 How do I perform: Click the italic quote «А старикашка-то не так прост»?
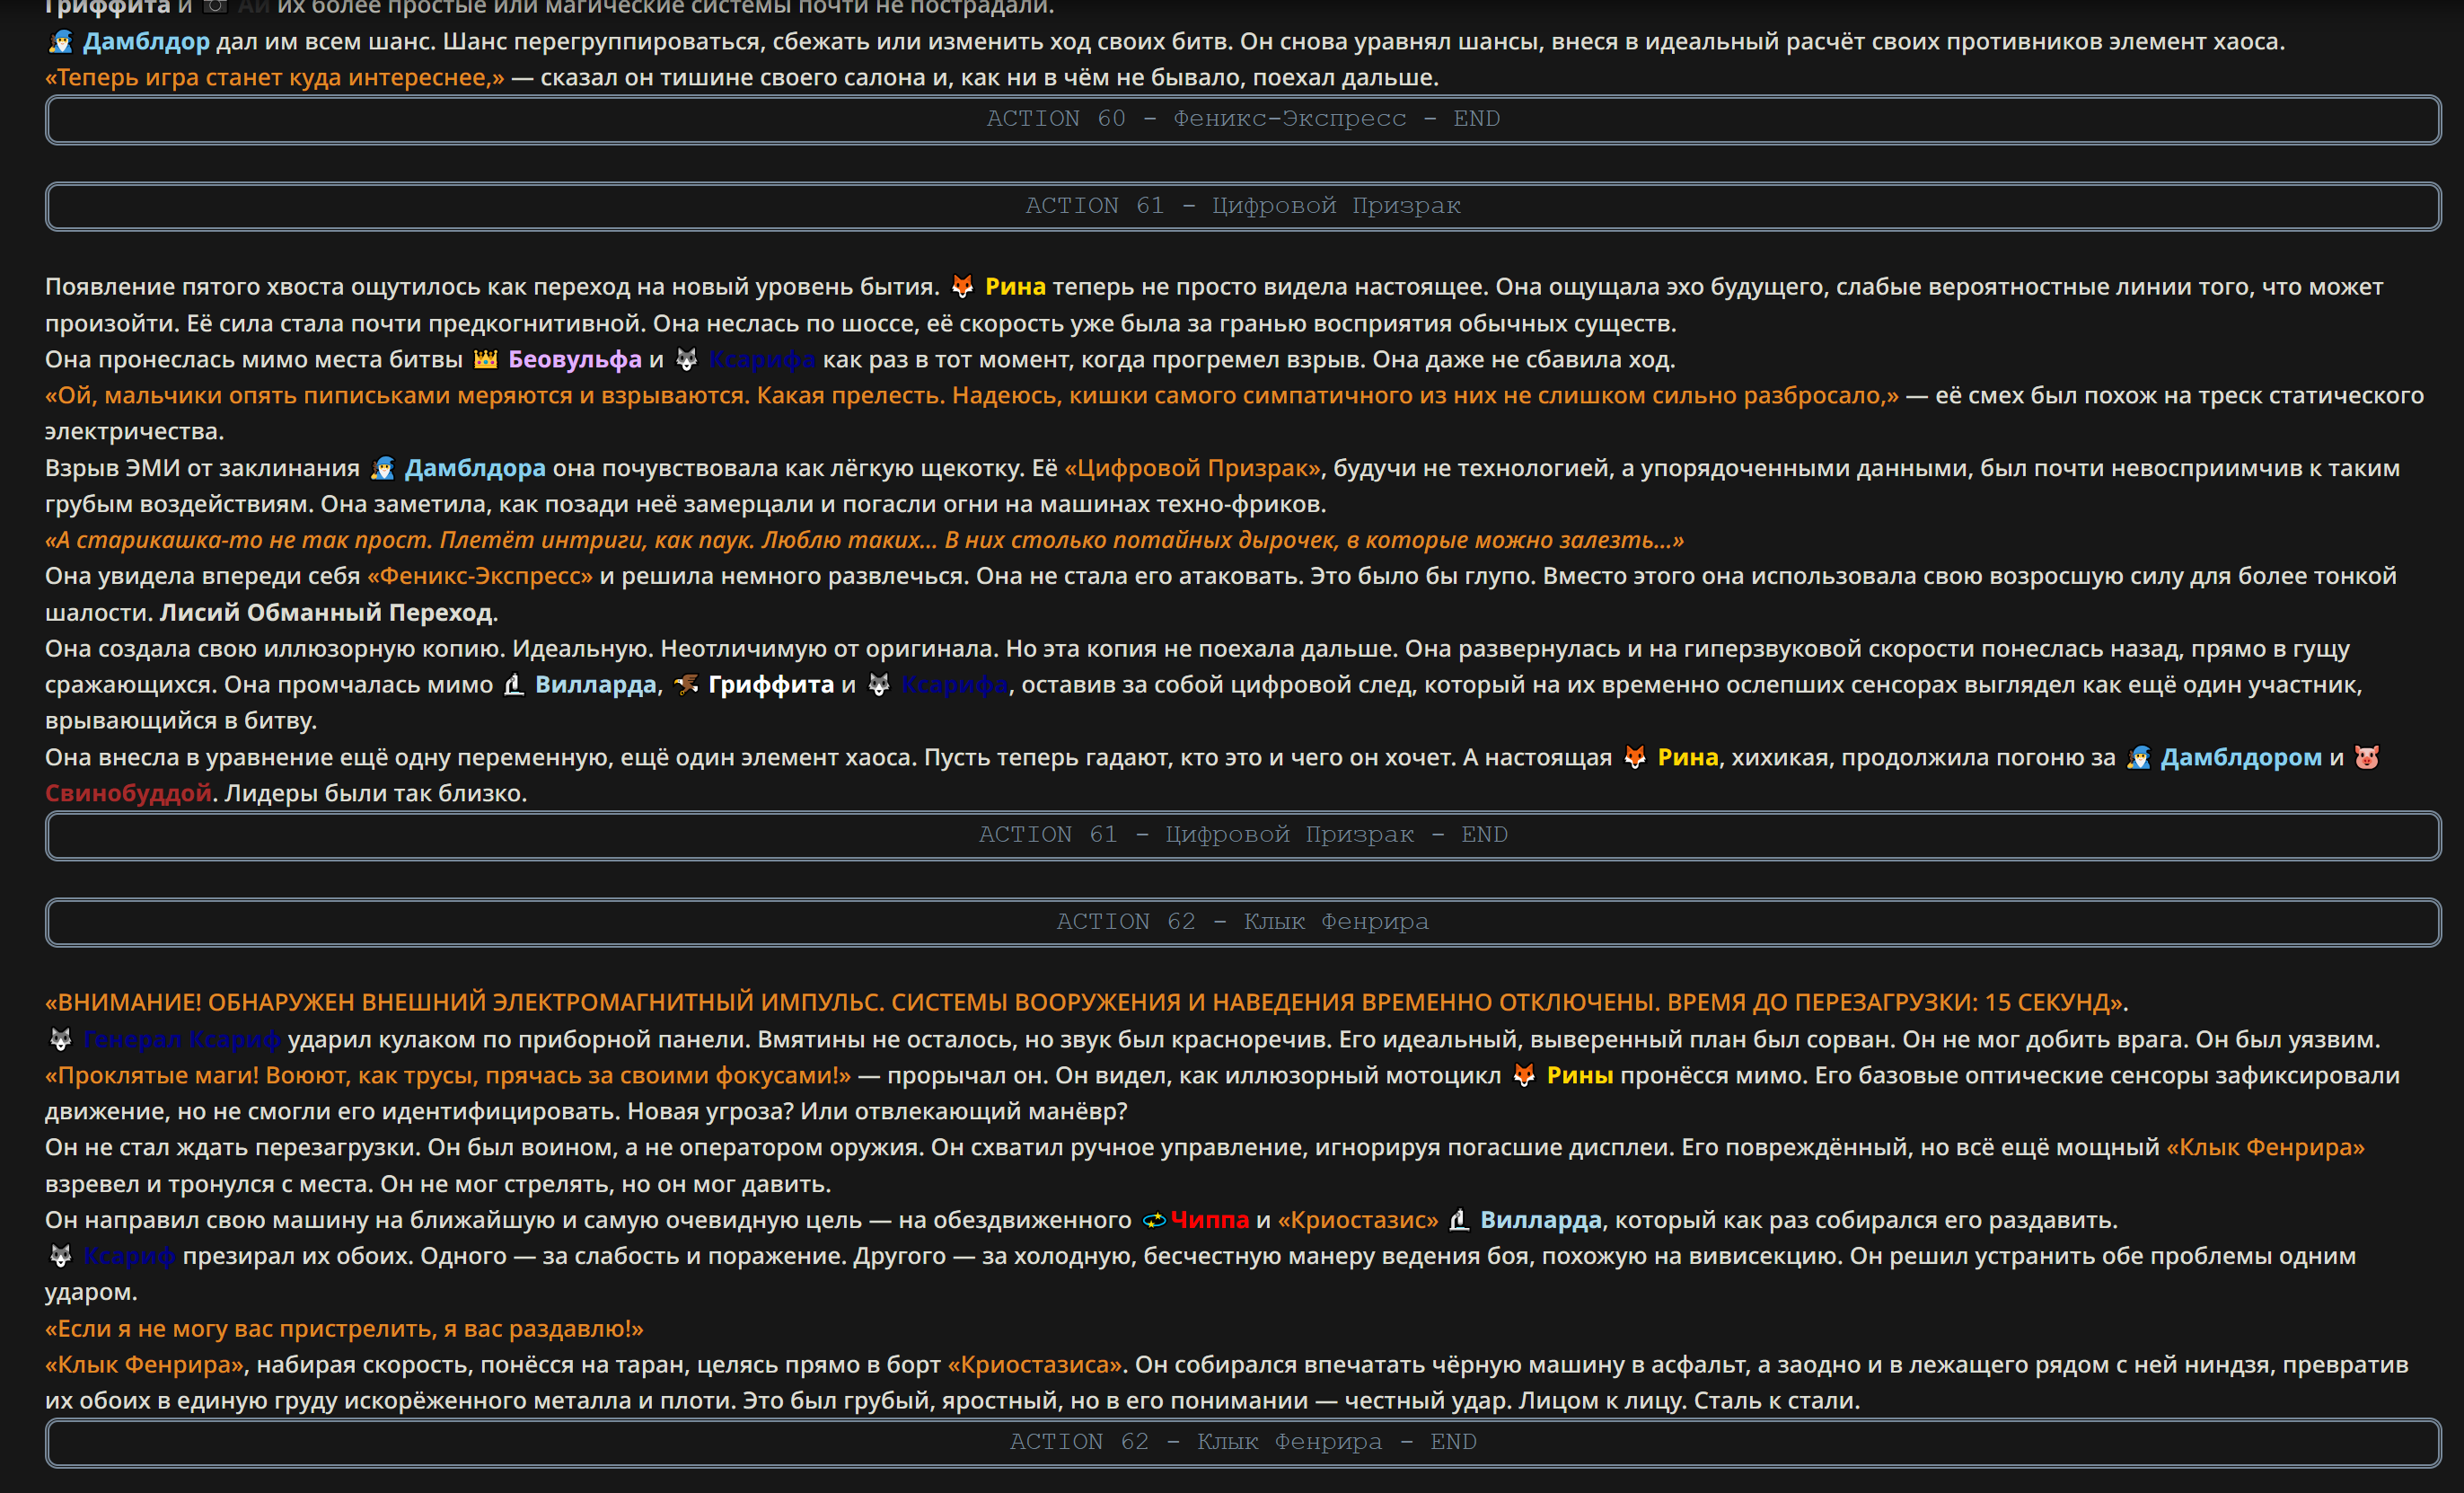tap(864, 539)
